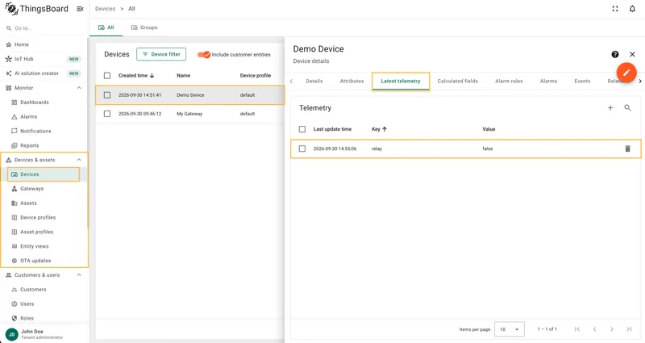This screenshot has width=645, height=343.
Task: Select Devices in the sidebar
Action: tap(44, 174)
